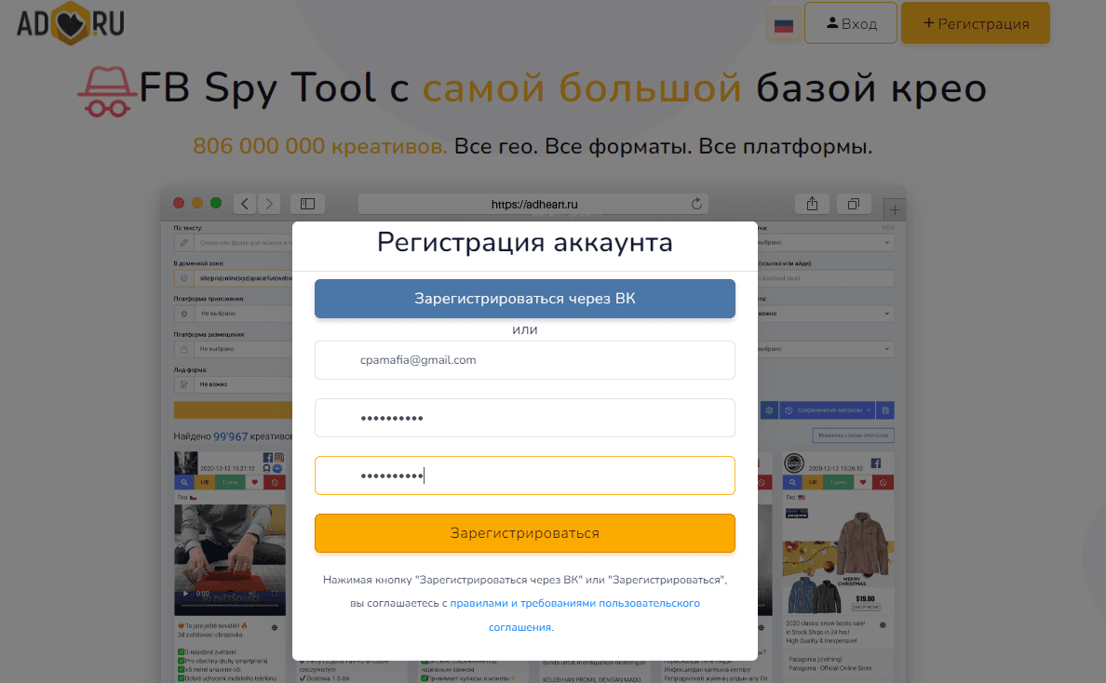Open the Сохраненные запросы dropdown
The image size is (1106, 683).
(828, 410)
